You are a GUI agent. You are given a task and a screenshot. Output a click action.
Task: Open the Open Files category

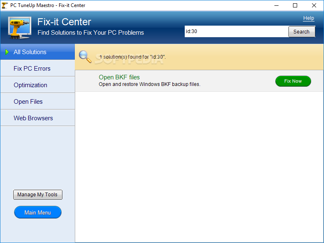click(38, 102)
